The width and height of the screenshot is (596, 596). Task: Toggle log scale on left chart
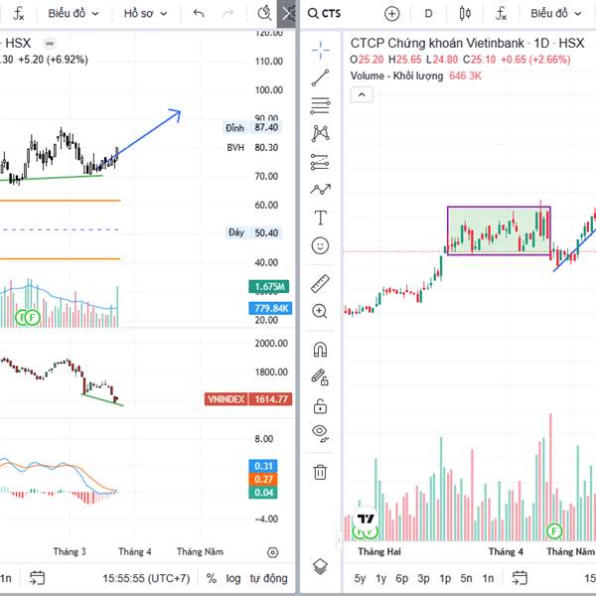pyautogui.click(x=232, y=578)
